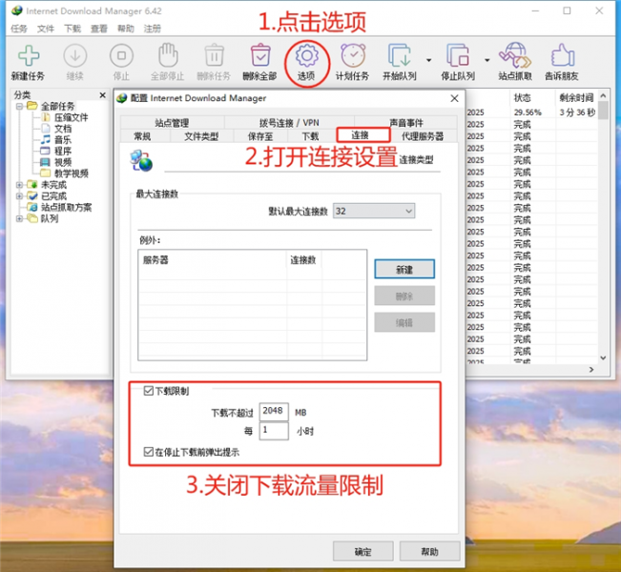Open the 文件 menu

[x=46, y=29]
